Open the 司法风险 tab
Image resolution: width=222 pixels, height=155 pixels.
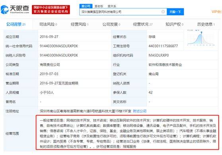coord(48,24)
